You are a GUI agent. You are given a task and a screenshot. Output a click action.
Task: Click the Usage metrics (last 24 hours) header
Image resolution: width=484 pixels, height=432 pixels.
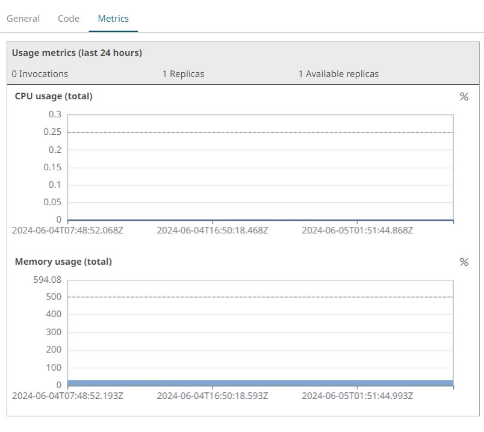pyautogui.click(x=77, y=53)
